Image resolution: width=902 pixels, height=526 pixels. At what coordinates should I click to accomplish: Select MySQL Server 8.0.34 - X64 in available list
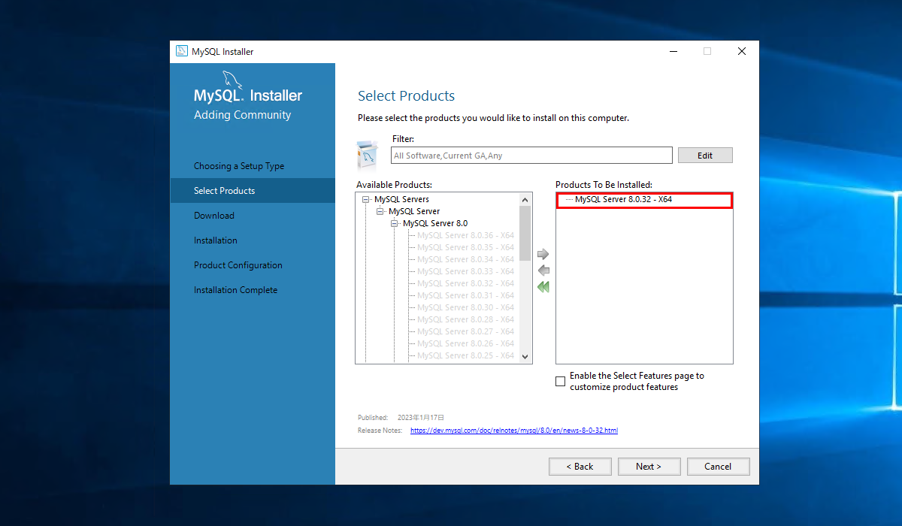pyautogui.click(x=466, y=259)
